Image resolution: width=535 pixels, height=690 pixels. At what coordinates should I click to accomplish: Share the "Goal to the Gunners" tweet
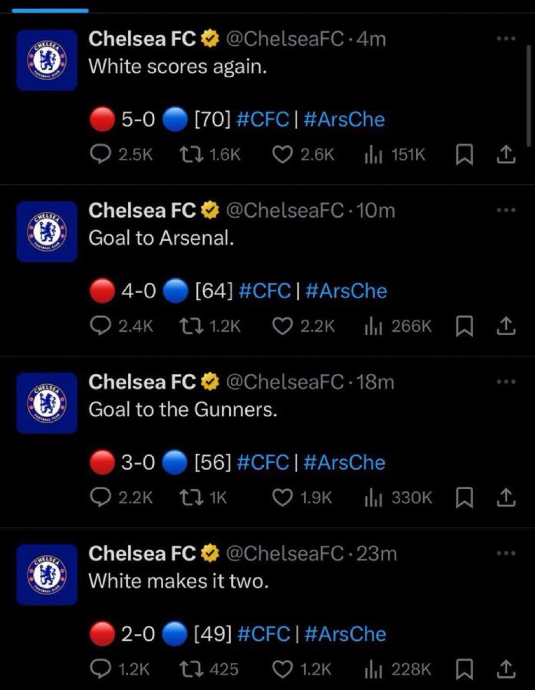point(506,498)
